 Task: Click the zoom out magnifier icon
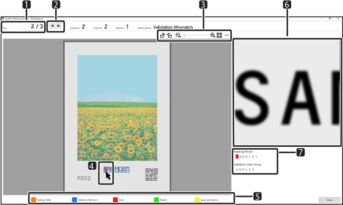pyautogui.click(x=178, y=35)
